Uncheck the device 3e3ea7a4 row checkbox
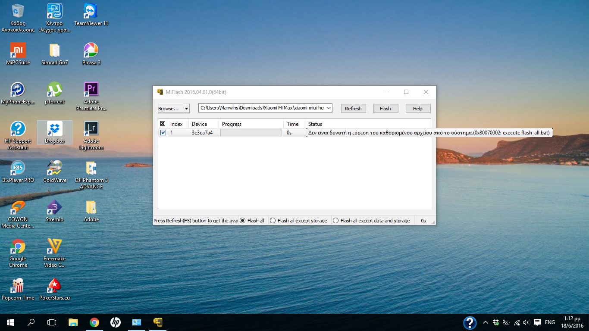This screenshot has height=331, width=589. pyautogui.click(x=163, y=133)
